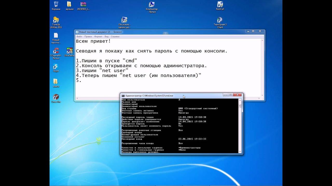Image resolution: width=332 pixels, height=186 pixels.
Task: Click cmd.exe system icon in title bar
Action: 123,96
